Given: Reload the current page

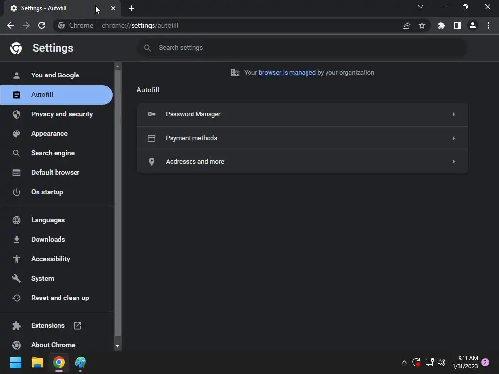Looking at the screenshot, I should point(42,25).
